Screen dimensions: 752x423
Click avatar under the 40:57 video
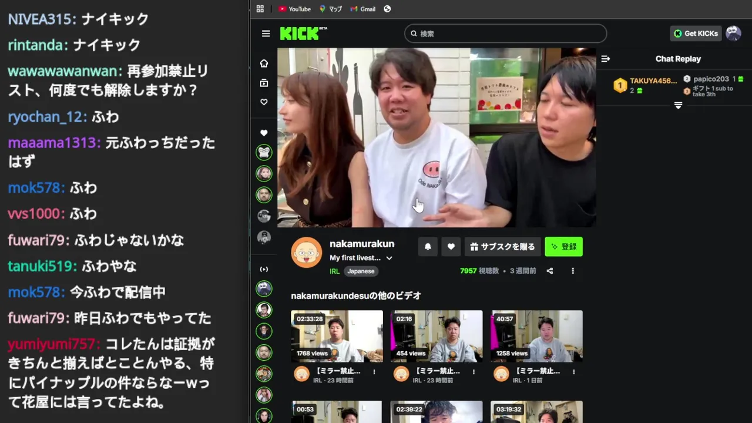[x=501, y=374]
